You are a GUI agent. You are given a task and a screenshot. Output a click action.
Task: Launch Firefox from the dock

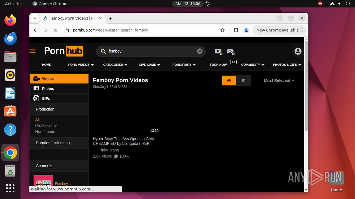click(10, 20)
